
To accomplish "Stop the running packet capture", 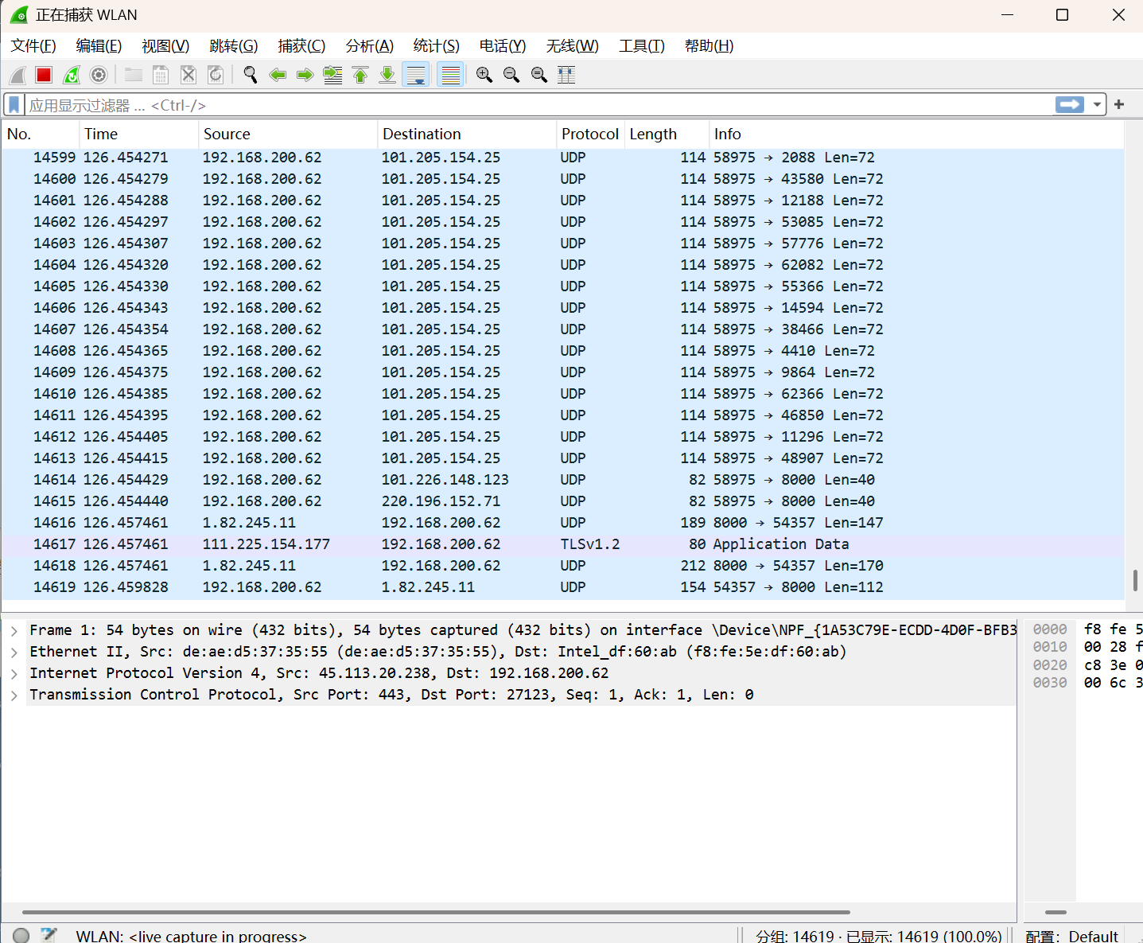I will pyautogui.click(x=44, y=75).
